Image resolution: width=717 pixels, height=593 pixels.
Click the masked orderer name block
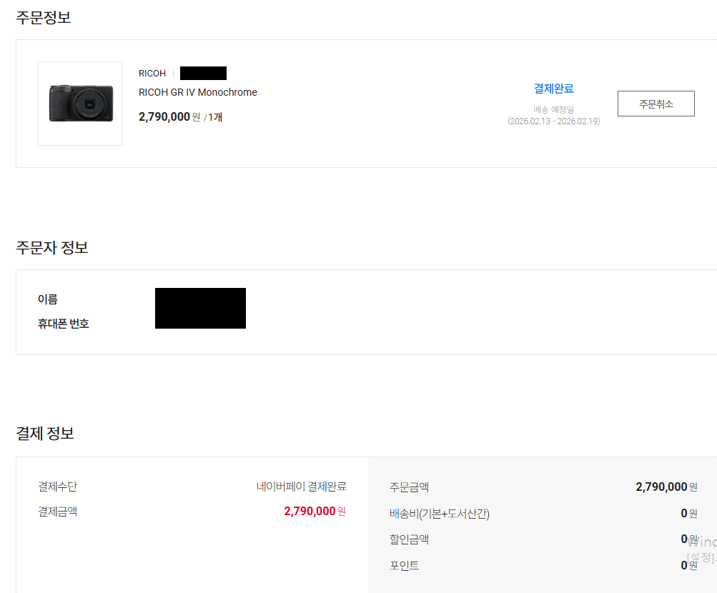pos(199,308)
